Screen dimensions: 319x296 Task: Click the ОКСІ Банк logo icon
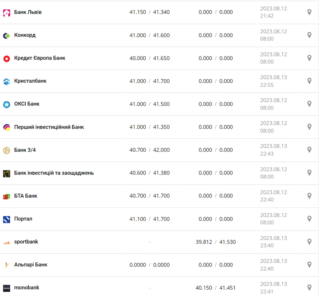[x=6, y=104]
